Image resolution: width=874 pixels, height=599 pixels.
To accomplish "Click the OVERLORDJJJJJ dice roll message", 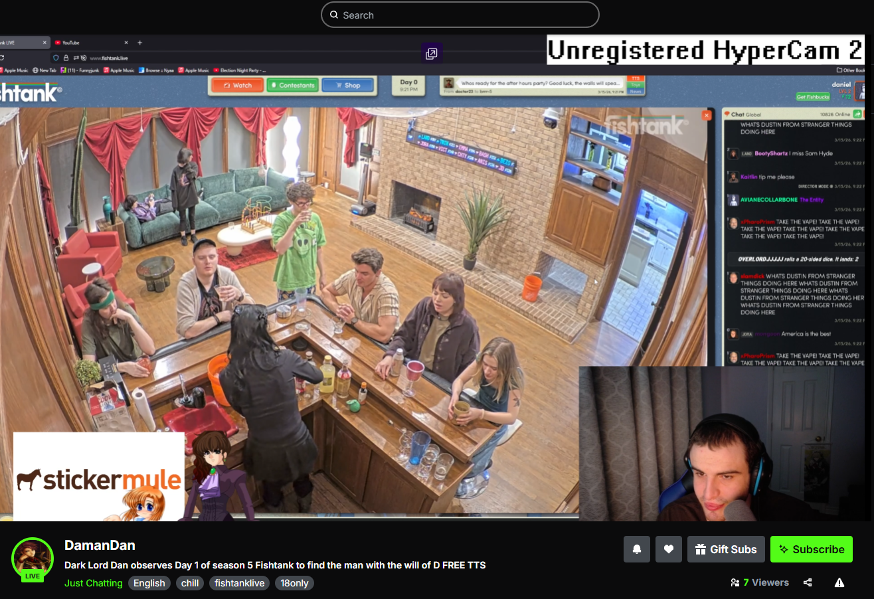I will click(x=796, y=258).
